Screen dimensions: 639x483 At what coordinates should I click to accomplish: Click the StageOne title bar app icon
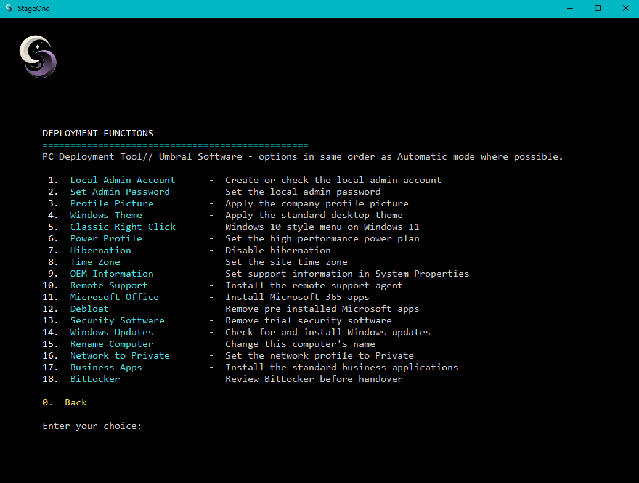coord(9,8)
